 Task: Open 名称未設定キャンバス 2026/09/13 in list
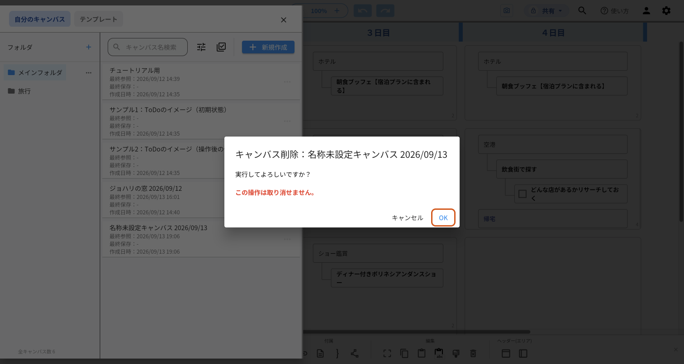(x=201, y=239)
